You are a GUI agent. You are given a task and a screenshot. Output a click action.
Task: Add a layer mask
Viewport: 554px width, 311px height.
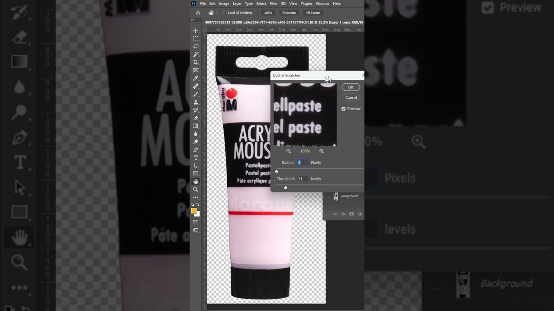click(x=351, y=214)
